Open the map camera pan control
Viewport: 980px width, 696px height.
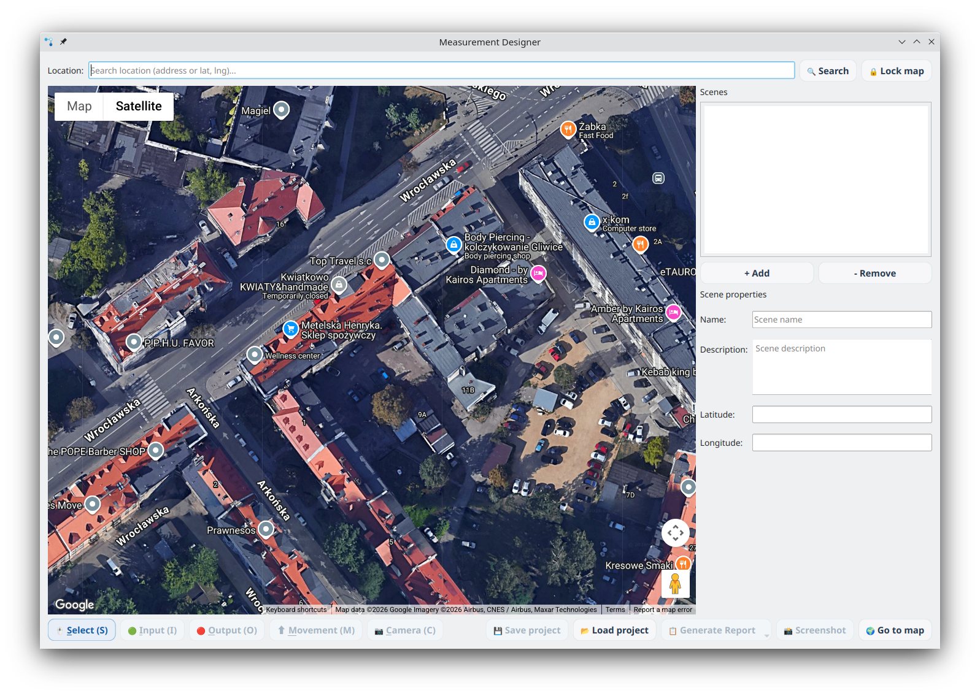(675, 533)
